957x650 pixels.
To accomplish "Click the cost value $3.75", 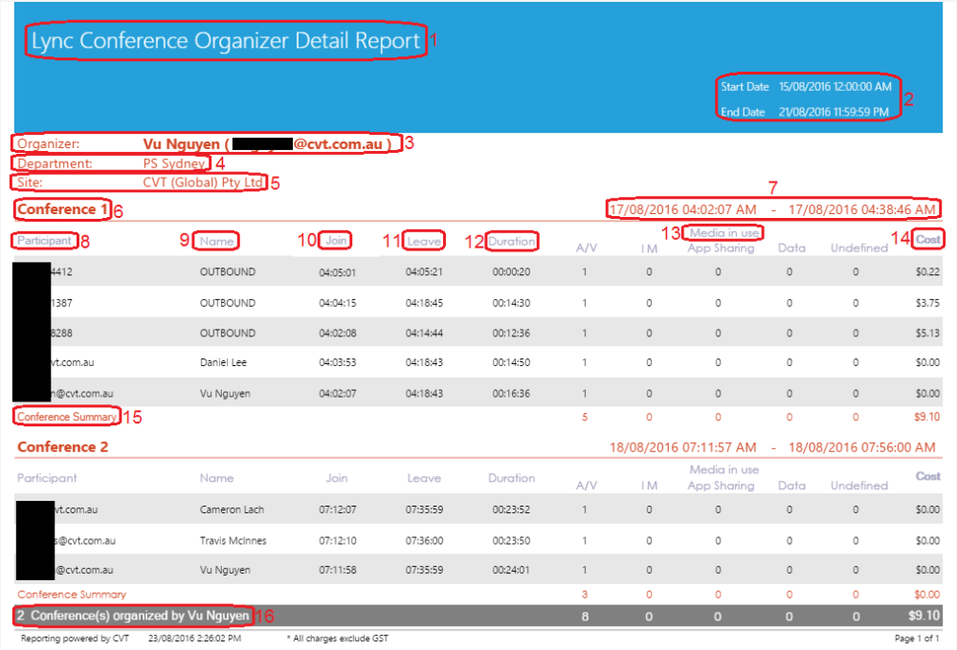I will (927, 303).
